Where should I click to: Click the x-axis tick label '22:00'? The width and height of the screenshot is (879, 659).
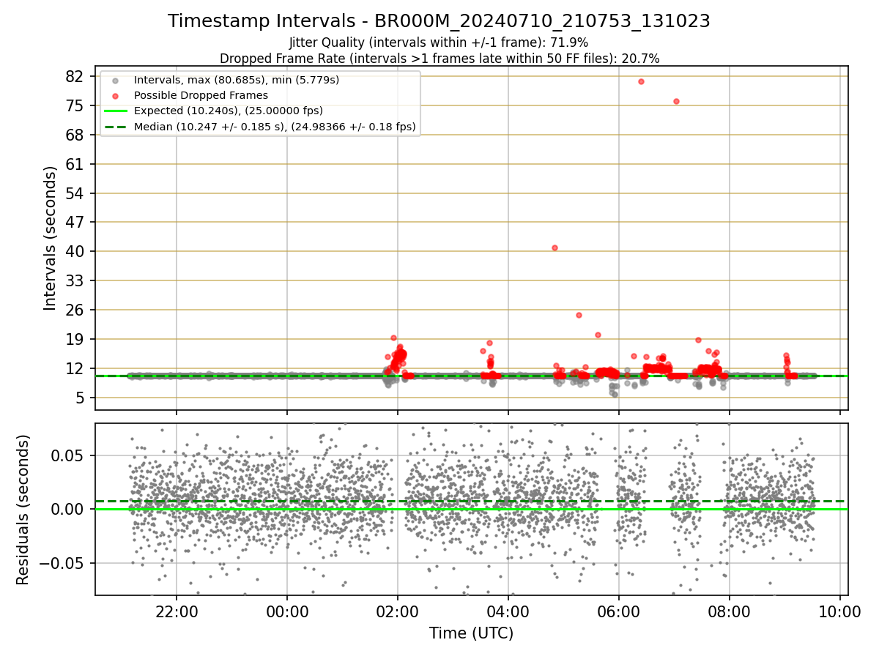coord(176,611)
